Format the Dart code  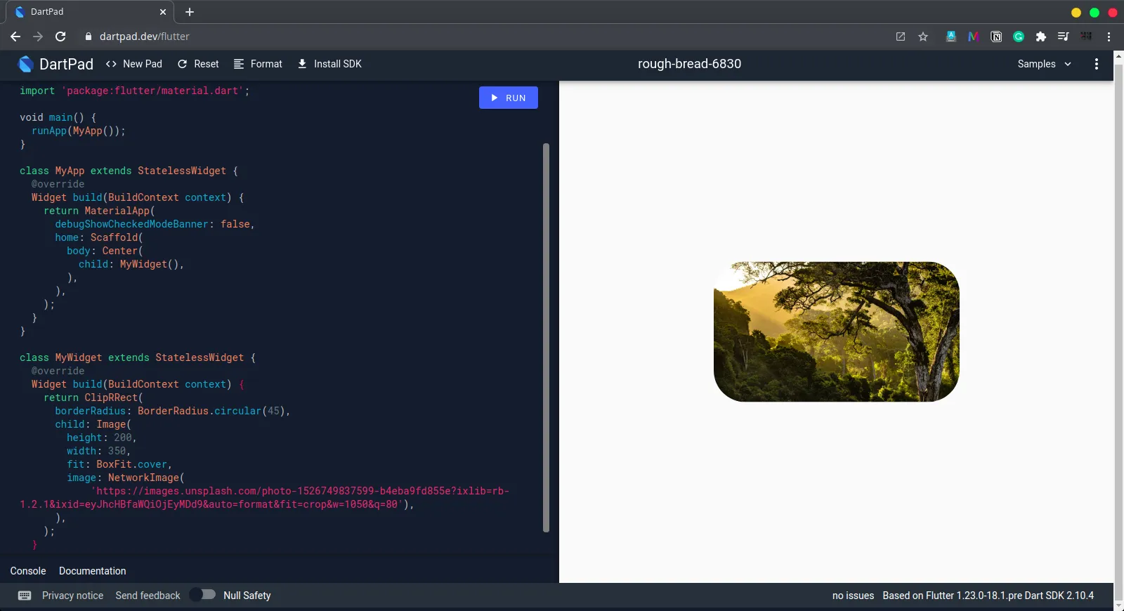click(258, 64)
